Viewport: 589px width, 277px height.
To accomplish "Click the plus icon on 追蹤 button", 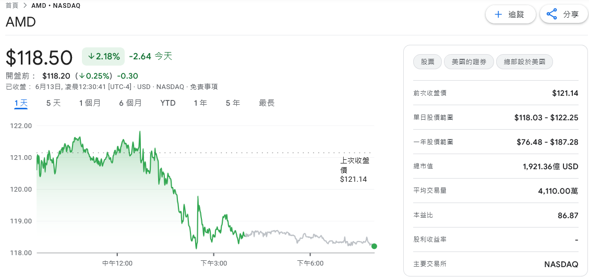I will click(x=498, y=15).
